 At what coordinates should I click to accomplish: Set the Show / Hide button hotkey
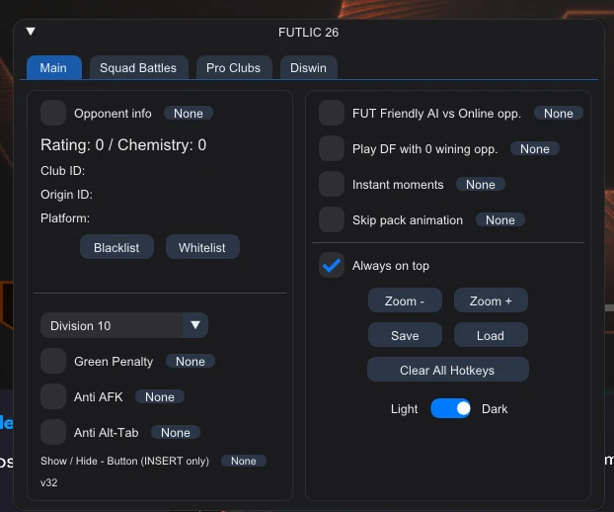pyautogui.click(x=244, y=461)
